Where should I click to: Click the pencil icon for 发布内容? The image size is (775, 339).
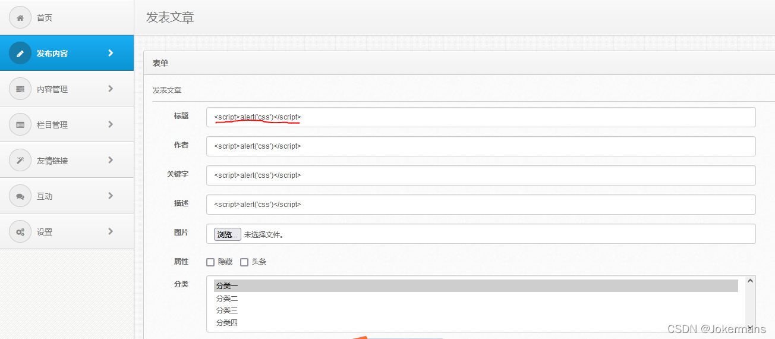click(x=20, y=53)
